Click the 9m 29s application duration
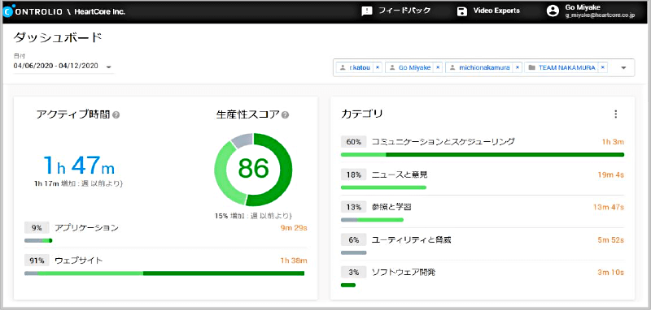Viewport: 651px width, 310px height. click(293, 228)
